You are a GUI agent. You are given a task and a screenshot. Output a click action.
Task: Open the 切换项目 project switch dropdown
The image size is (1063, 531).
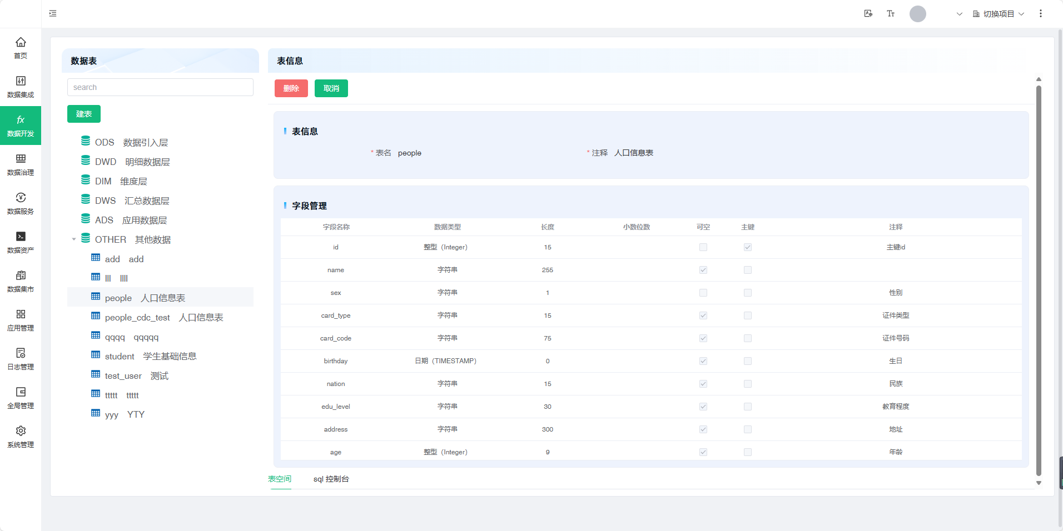point(999,14)
